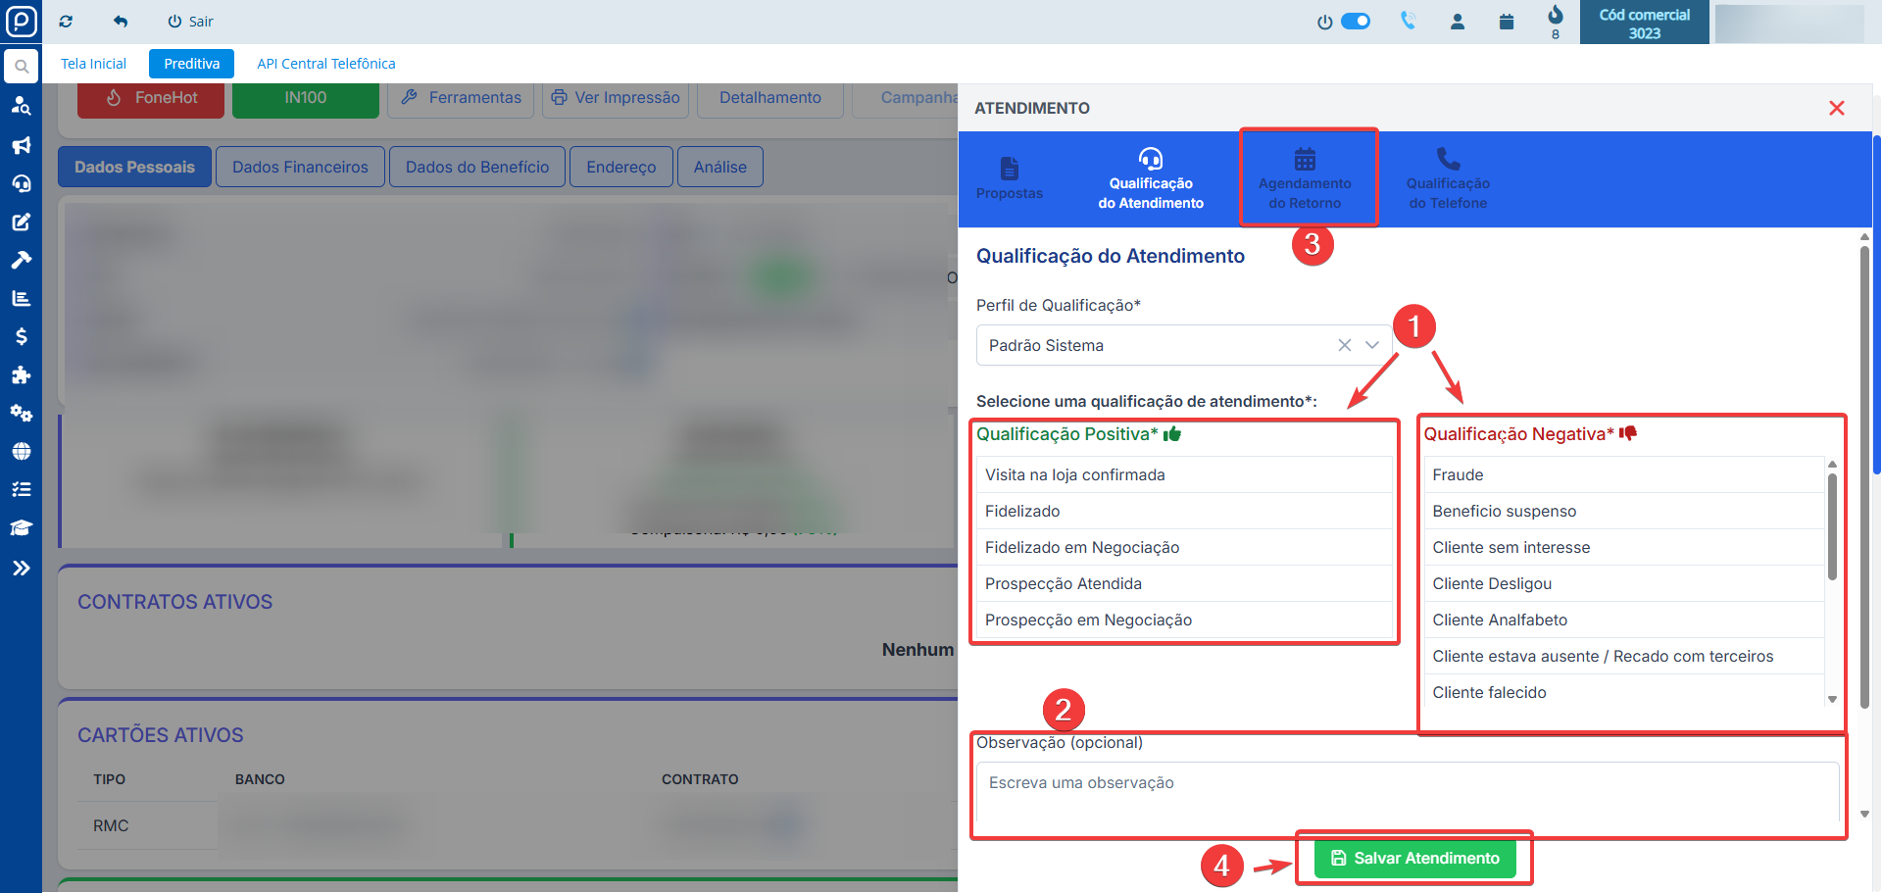Expand the left sidebar with double chevron

(x=21, y=568)
